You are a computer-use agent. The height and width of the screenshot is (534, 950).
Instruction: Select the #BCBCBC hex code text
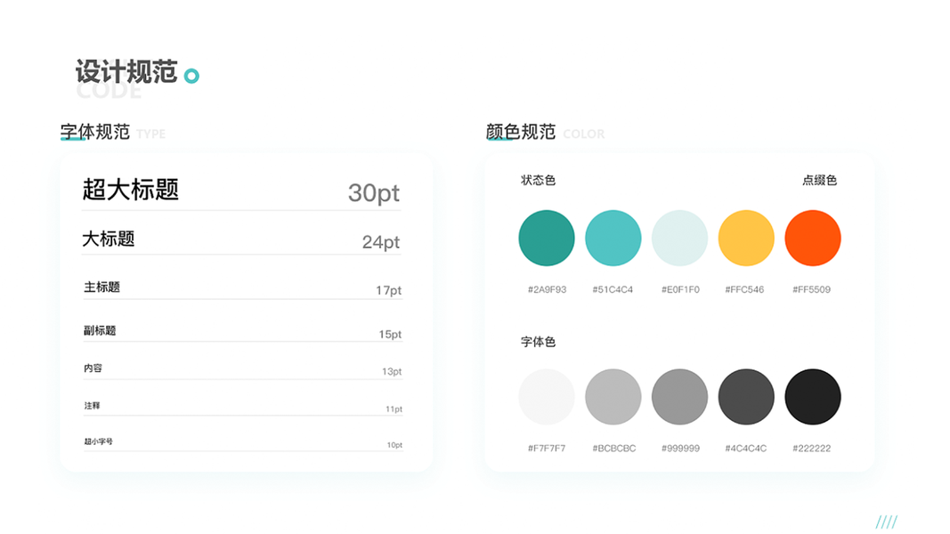click(613, 448)
